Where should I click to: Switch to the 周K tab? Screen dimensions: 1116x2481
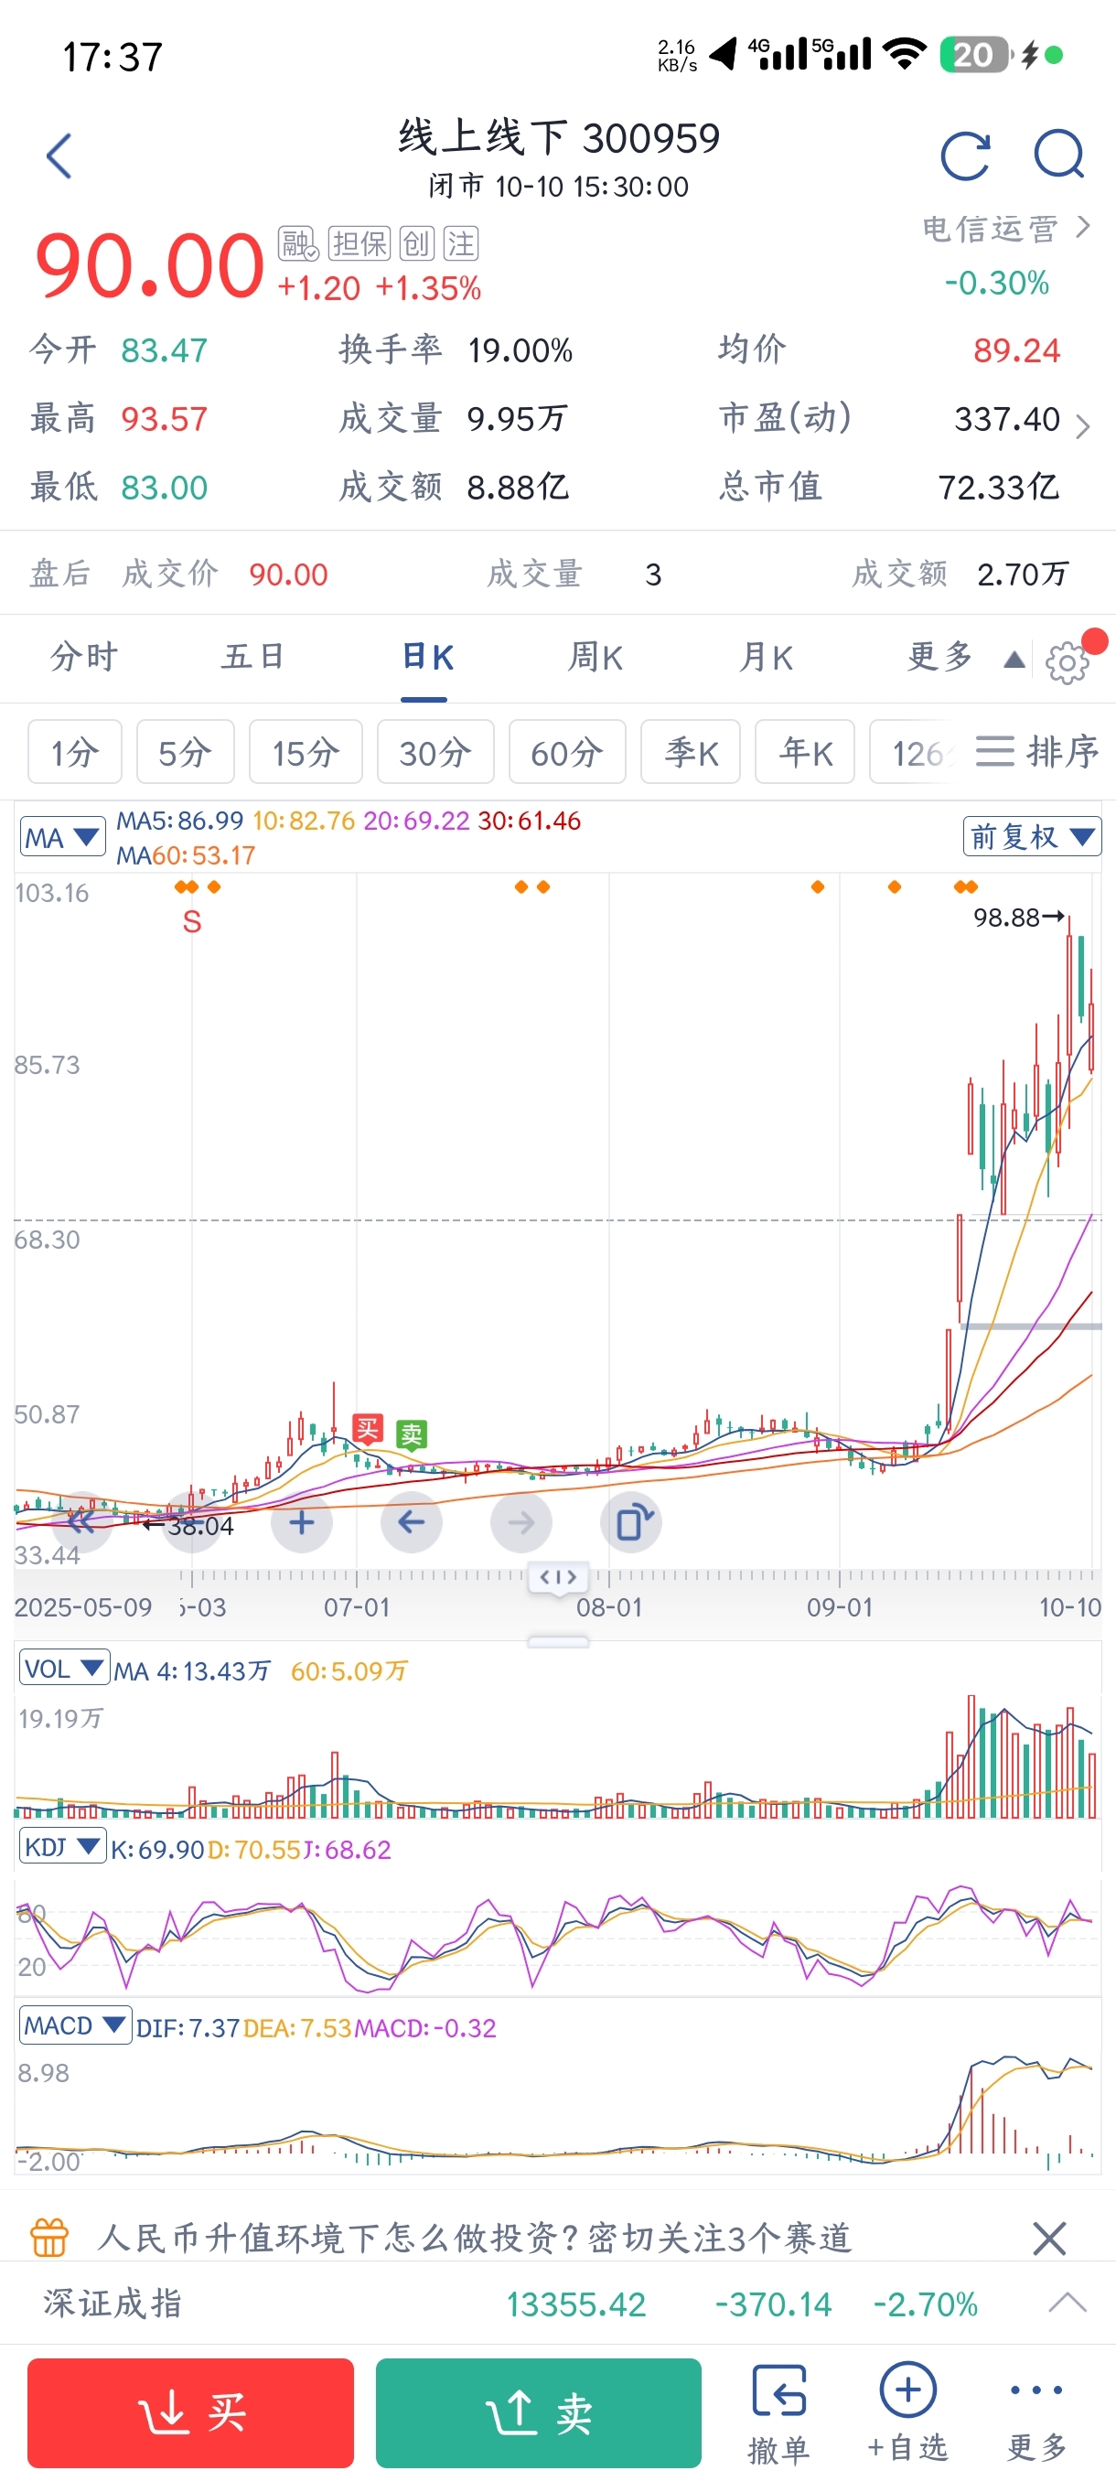596,658
